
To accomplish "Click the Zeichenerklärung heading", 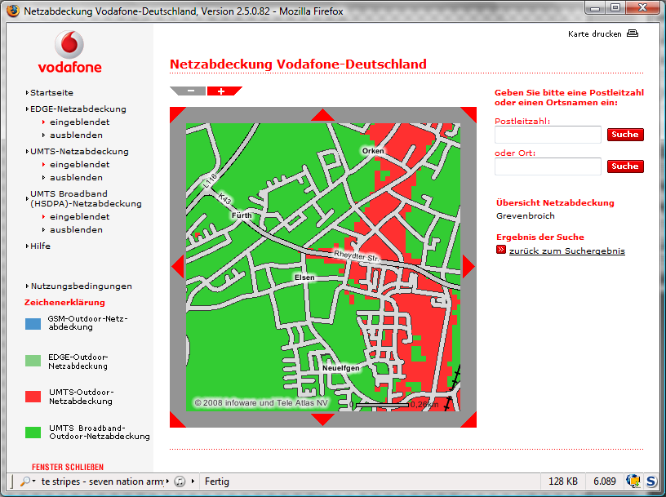I will click(64, 303).
